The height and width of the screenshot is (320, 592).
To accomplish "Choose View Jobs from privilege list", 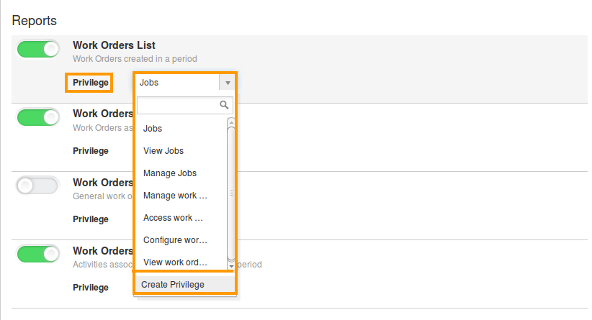I will 163,151.
